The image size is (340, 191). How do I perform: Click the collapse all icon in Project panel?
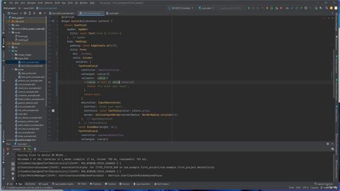34,13
